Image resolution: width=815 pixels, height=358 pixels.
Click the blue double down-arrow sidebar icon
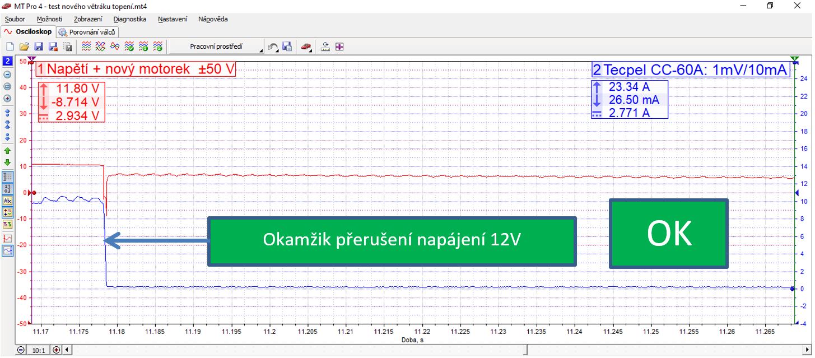tap(8, 137)
